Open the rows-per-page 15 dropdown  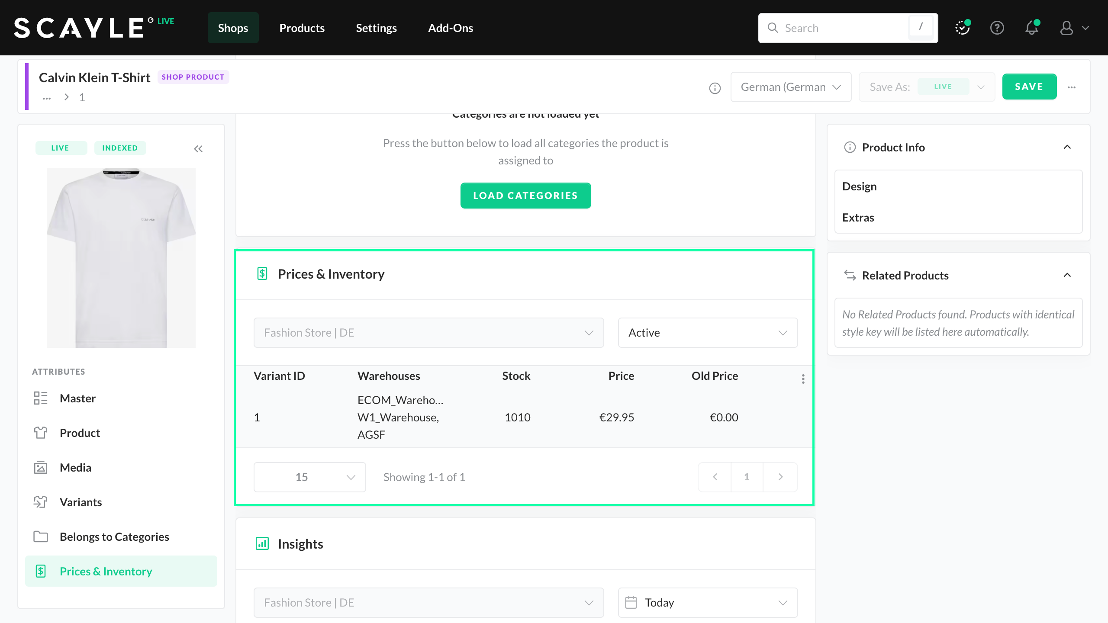pyautogui.click(x=309, y=477)
